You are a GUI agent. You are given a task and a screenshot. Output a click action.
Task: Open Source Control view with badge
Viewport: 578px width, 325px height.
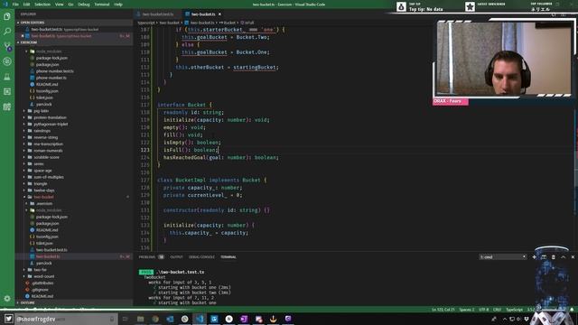click(7, 46)
